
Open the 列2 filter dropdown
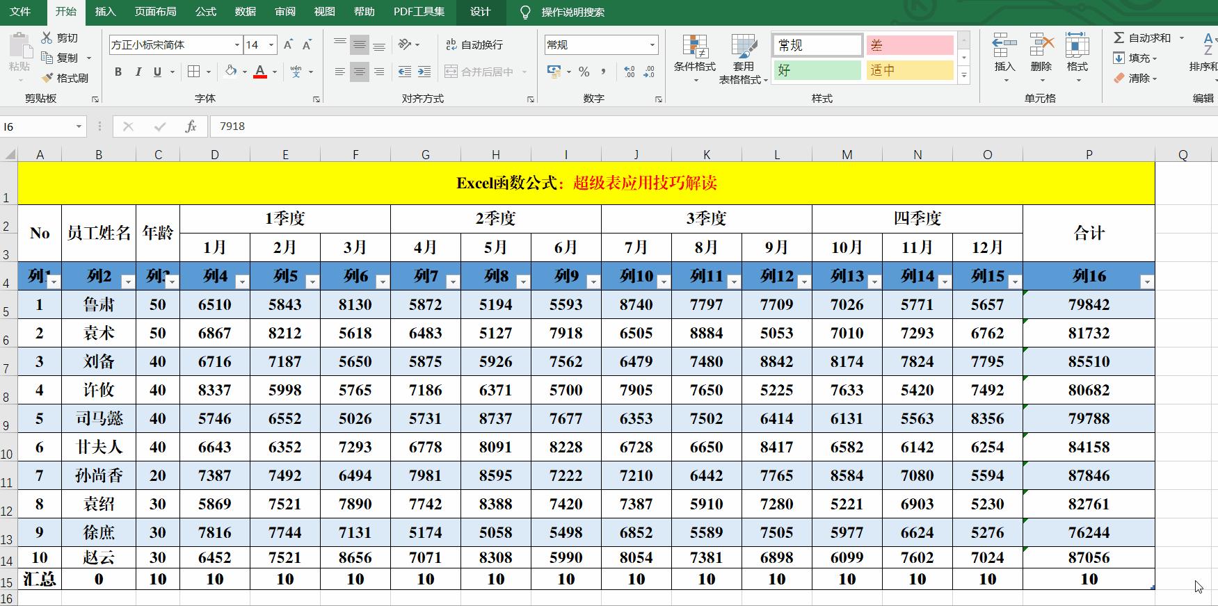coord(127,281)
